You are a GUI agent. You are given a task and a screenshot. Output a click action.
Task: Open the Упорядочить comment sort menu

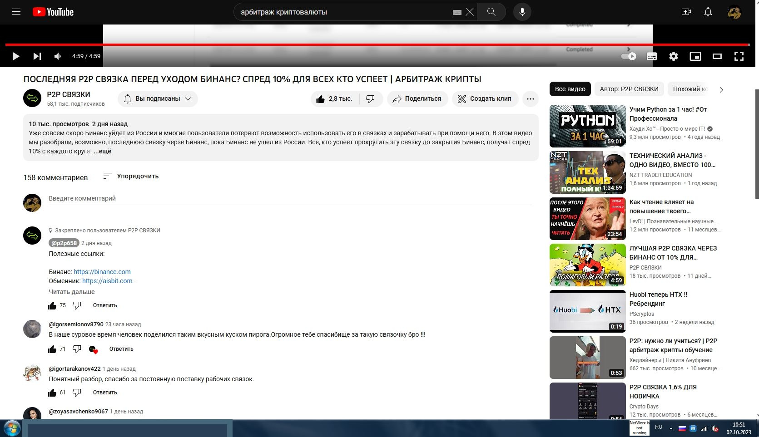pyautogui.click(x=131, y=176)
